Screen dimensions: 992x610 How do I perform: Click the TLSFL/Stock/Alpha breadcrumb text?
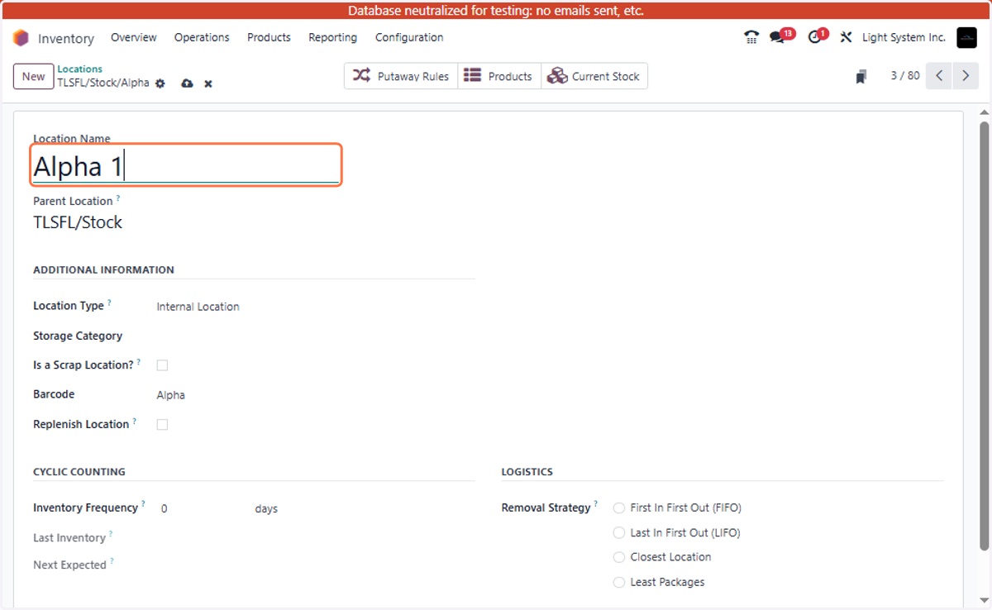coord(103,83)
